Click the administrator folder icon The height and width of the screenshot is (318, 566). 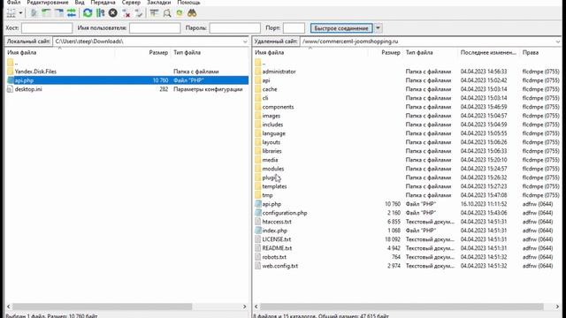point(257,72)
